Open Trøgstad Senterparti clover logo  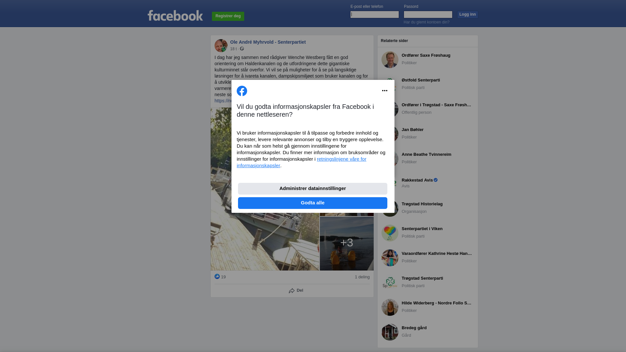pyautogui.click(x=390, y=283)
